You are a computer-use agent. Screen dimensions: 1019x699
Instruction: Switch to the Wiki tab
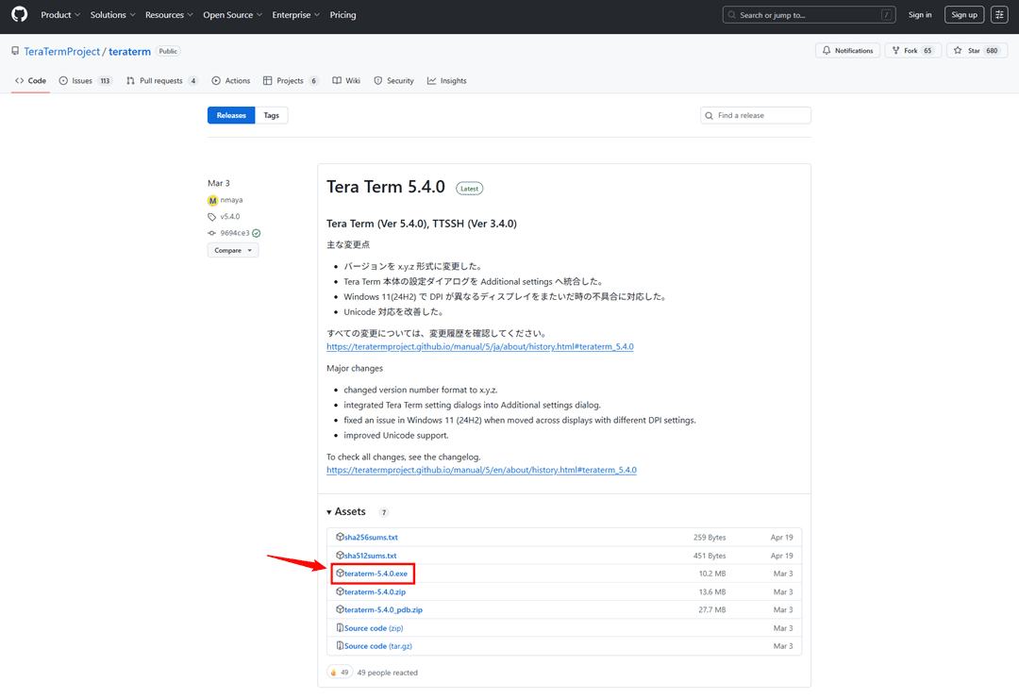click(x=346, y=80)
